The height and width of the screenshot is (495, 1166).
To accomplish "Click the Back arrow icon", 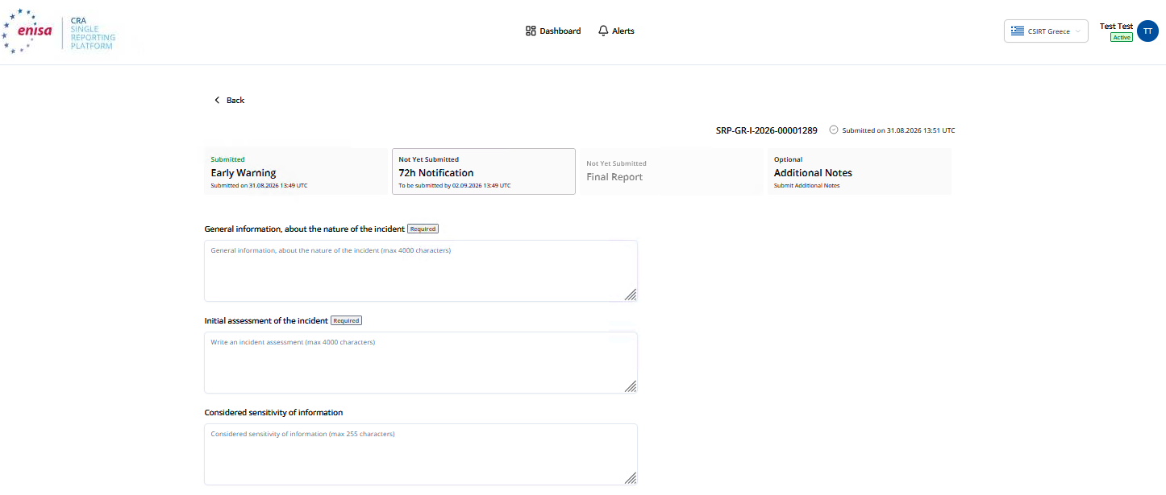I will pyautogui.click(x=217, y=100).
